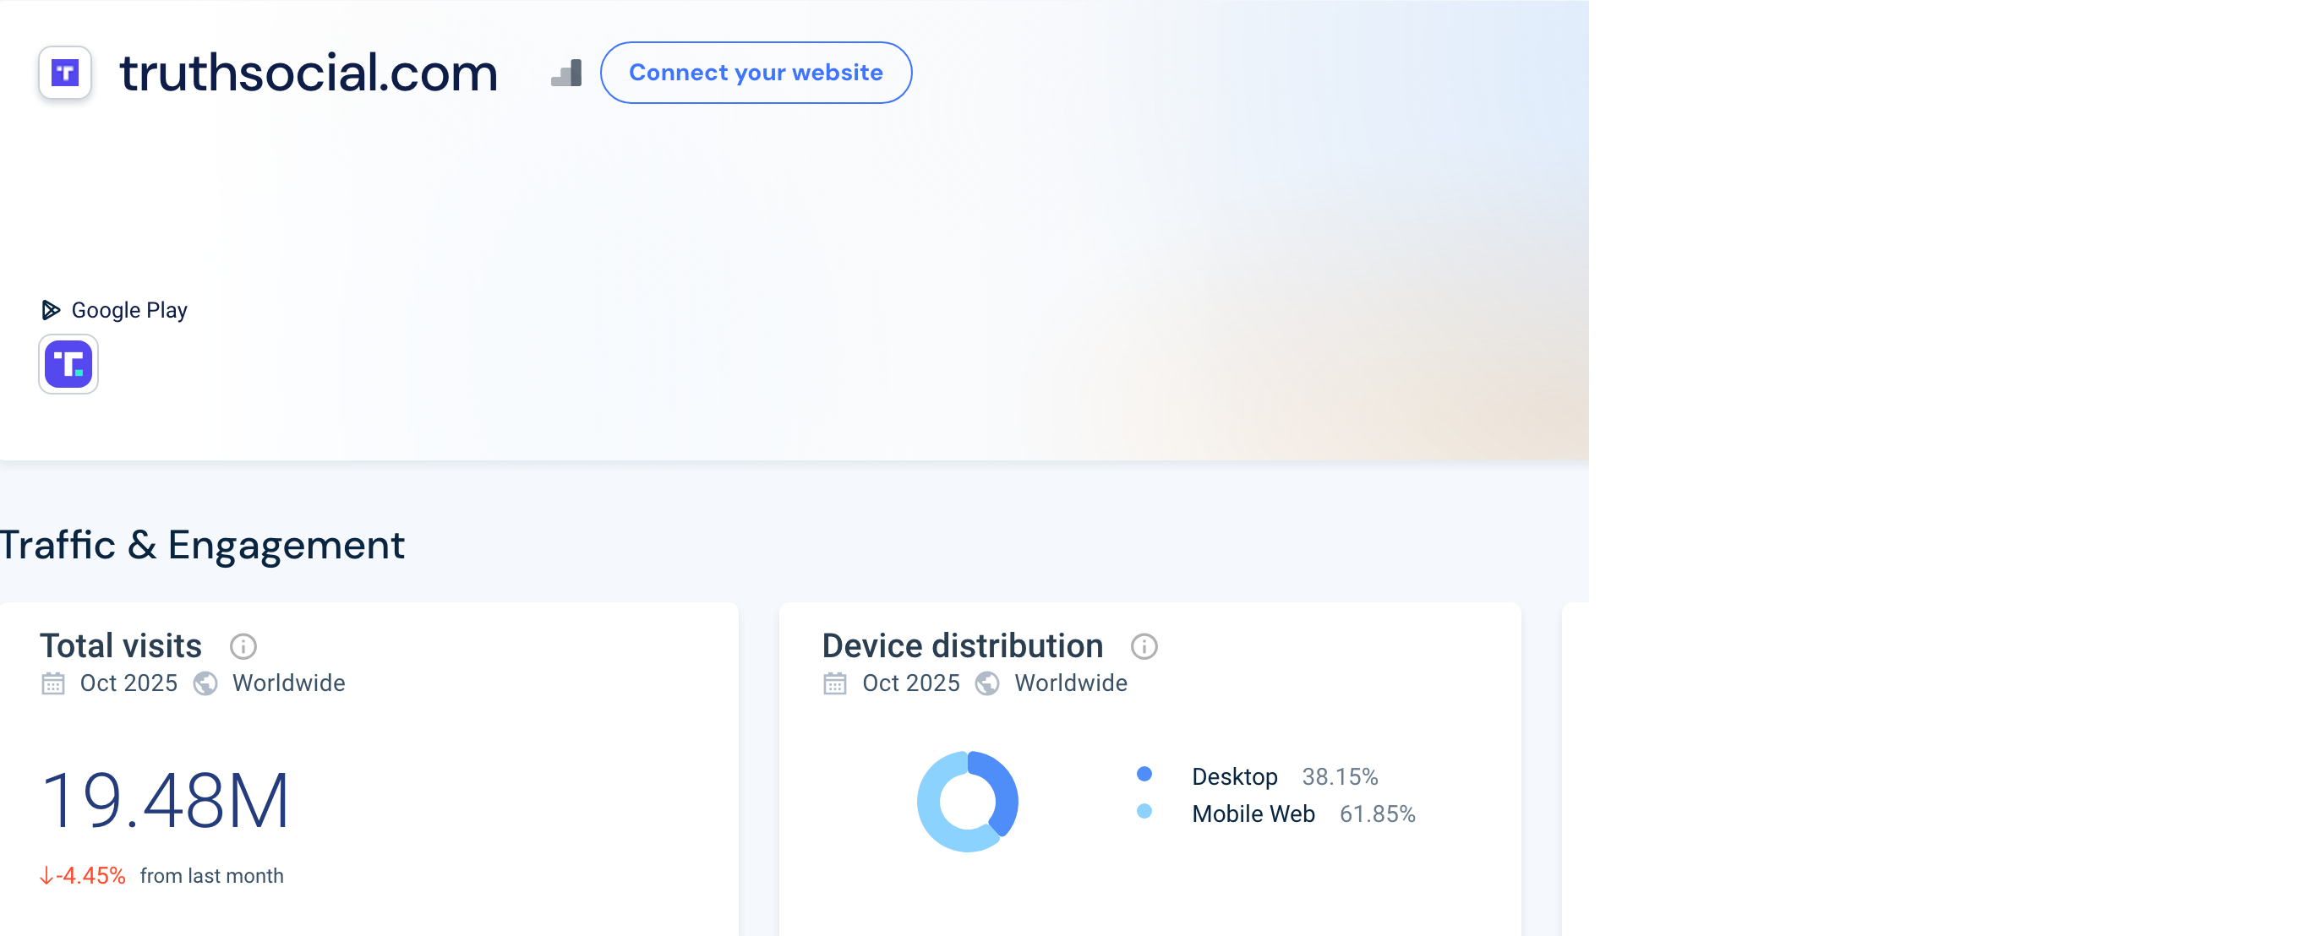Click Oct 2025 in Total visits card
This screenshot has width=2321, height=936.
pyautogui.click(x=128, y=683)
